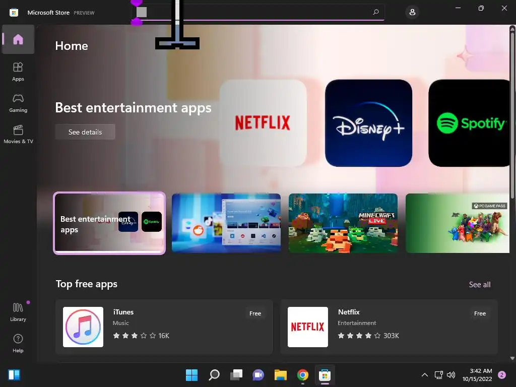Click the iTunes app title
The image size is (516, 387).
(123, 312)
